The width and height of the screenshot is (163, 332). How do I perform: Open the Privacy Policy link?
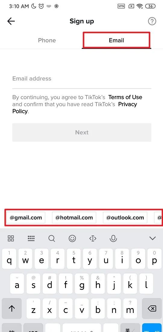click(x=75, y=107)
